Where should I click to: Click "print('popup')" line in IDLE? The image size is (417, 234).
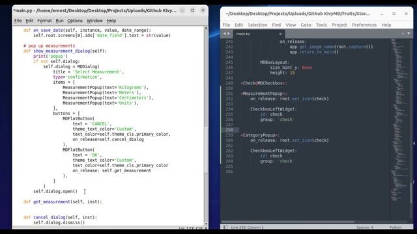(x=50, y=57)
